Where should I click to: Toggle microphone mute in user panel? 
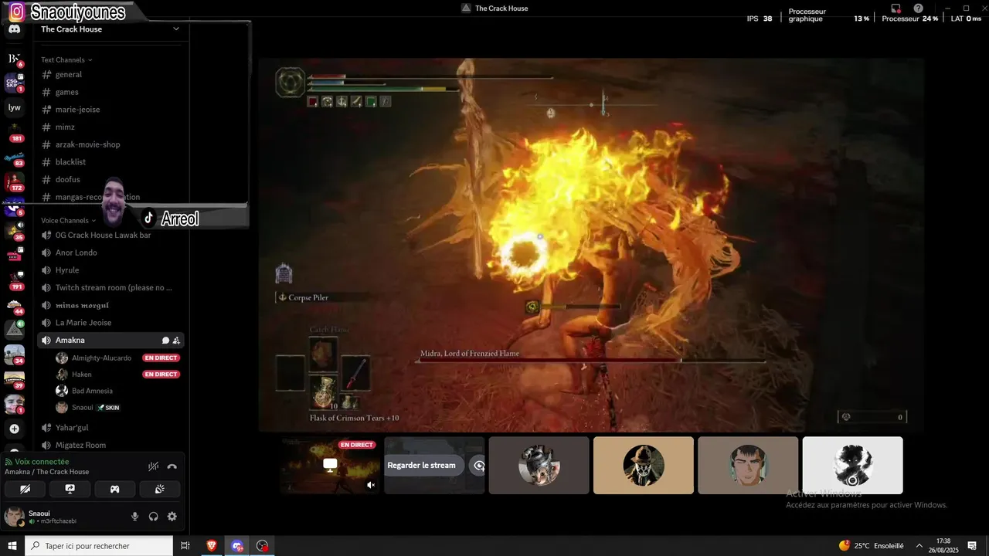pyautogui.click(x=134, y=517)
